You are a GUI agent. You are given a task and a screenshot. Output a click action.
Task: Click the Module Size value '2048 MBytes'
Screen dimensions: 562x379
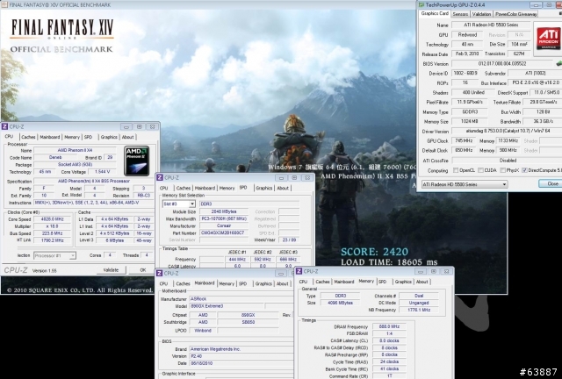click(x=224, y=211)
